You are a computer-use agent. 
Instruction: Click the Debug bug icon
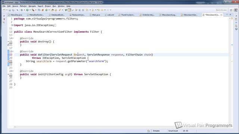tap(22, 10)
